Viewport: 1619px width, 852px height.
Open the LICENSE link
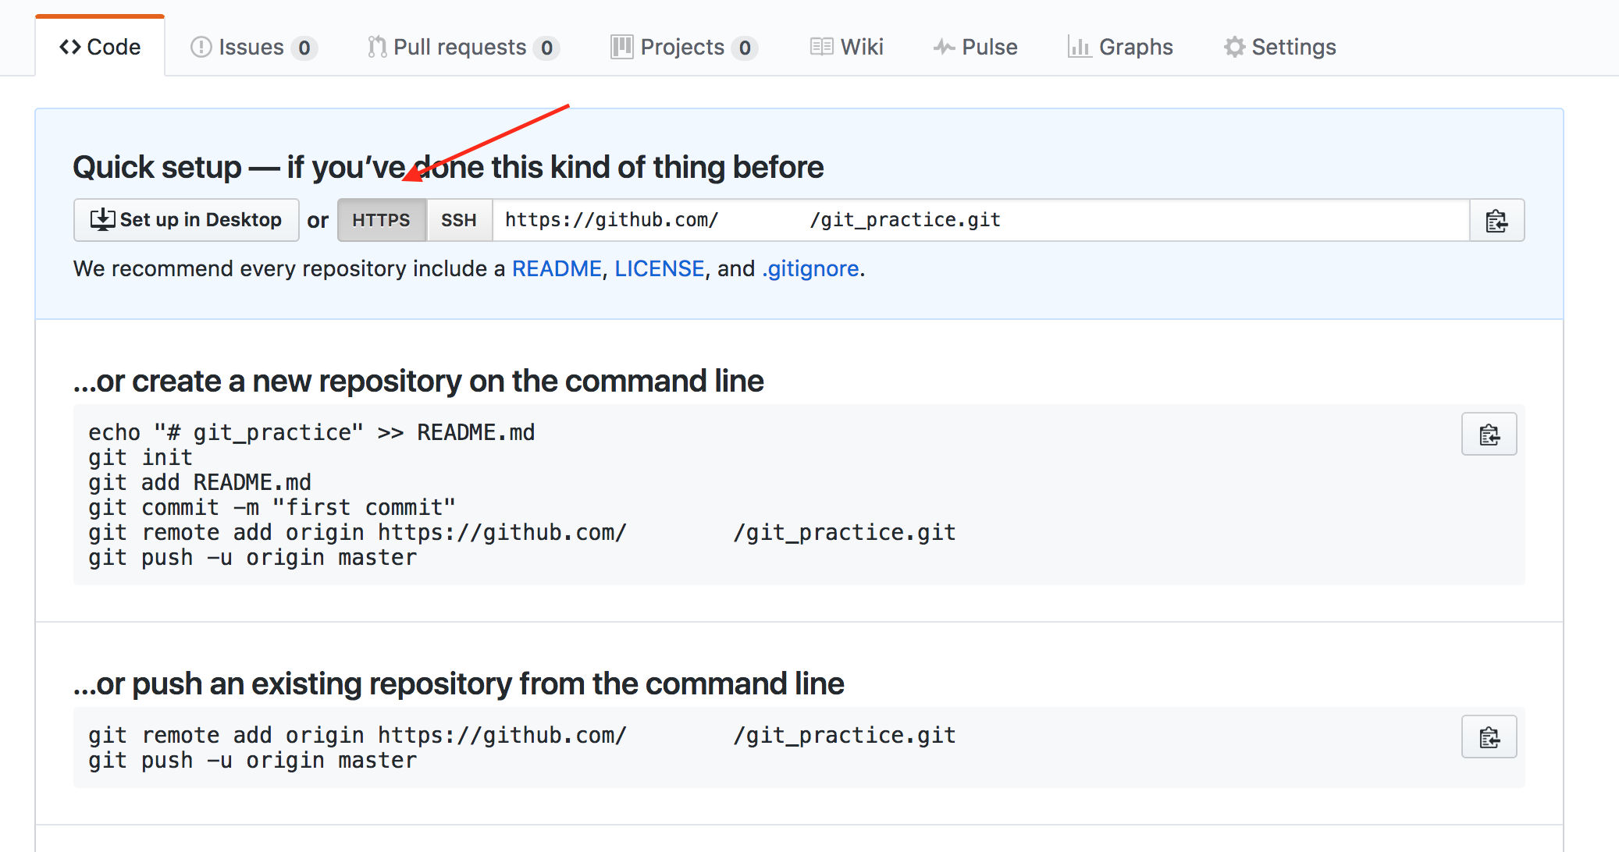point(660,268)
